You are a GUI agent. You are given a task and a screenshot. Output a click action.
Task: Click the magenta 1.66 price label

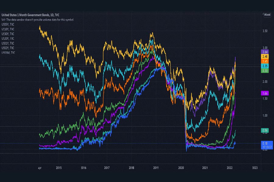pos(265,93)
